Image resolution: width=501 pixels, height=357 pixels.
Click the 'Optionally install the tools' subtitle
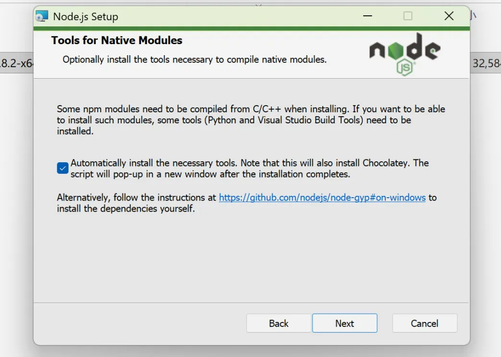[x=194, y=60]
